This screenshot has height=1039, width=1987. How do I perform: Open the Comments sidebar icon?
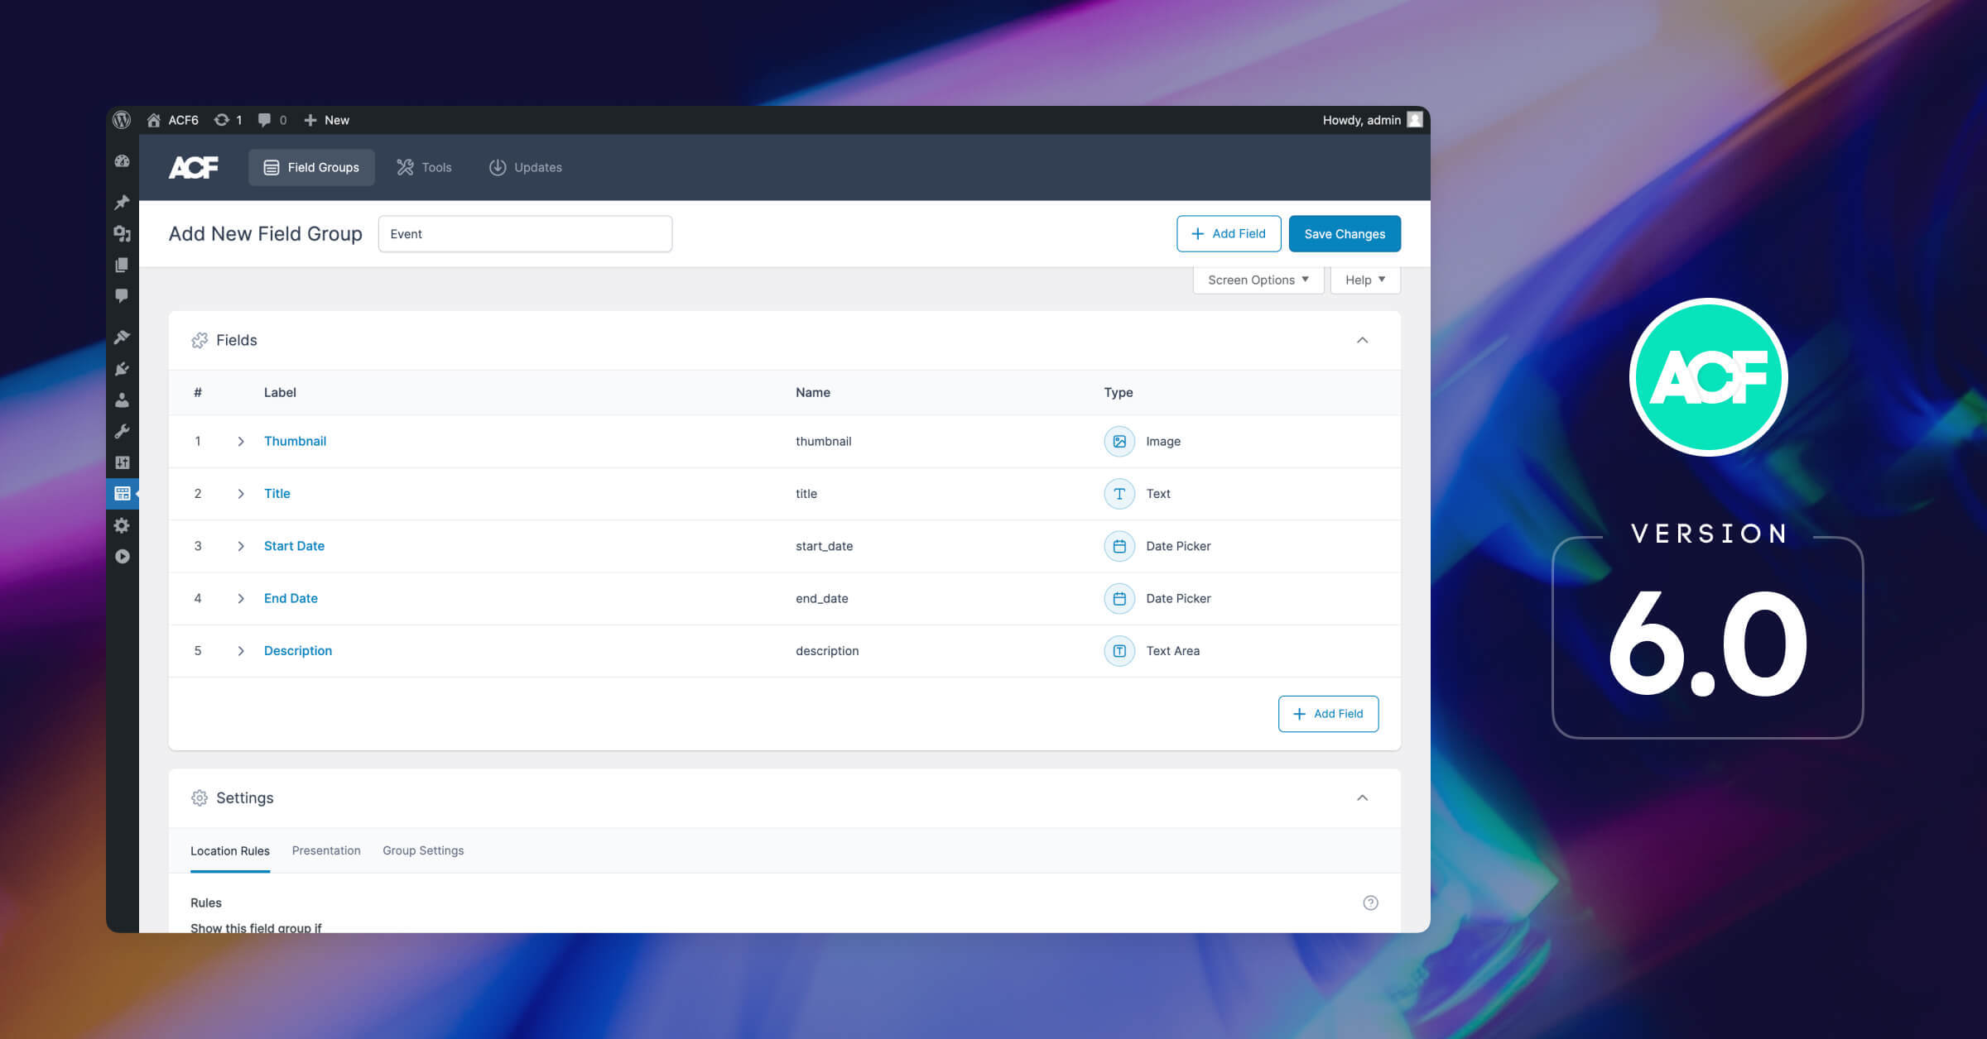click(122, 295)
